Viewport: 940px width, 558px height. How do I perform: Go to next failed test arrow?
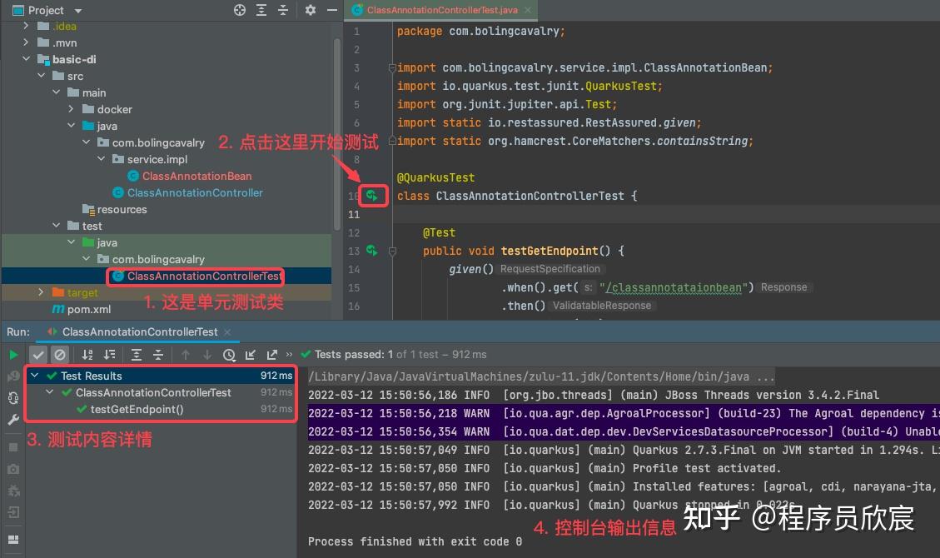pos(206,355)
